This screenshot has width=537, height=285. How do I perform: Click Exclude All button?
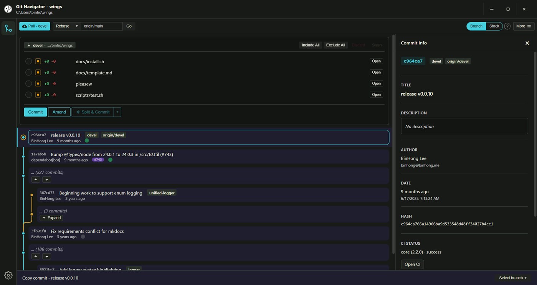tap(335, 45)
